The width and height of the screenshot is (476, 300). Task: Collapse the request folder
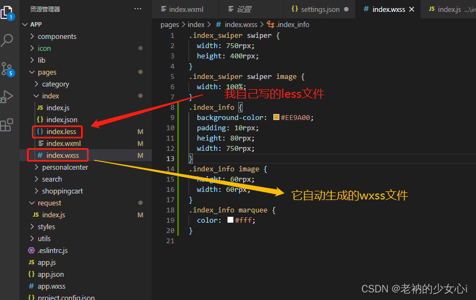(x=32, y=203)
